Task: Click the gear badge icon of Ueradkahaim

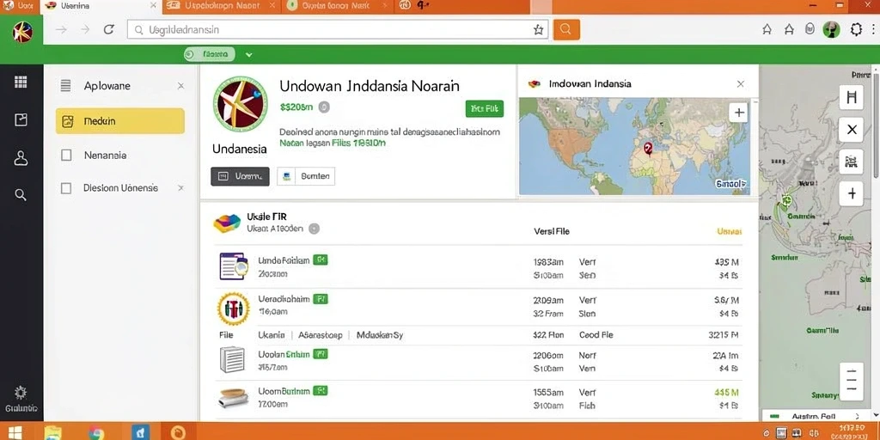Action: (x=234, y=309)
